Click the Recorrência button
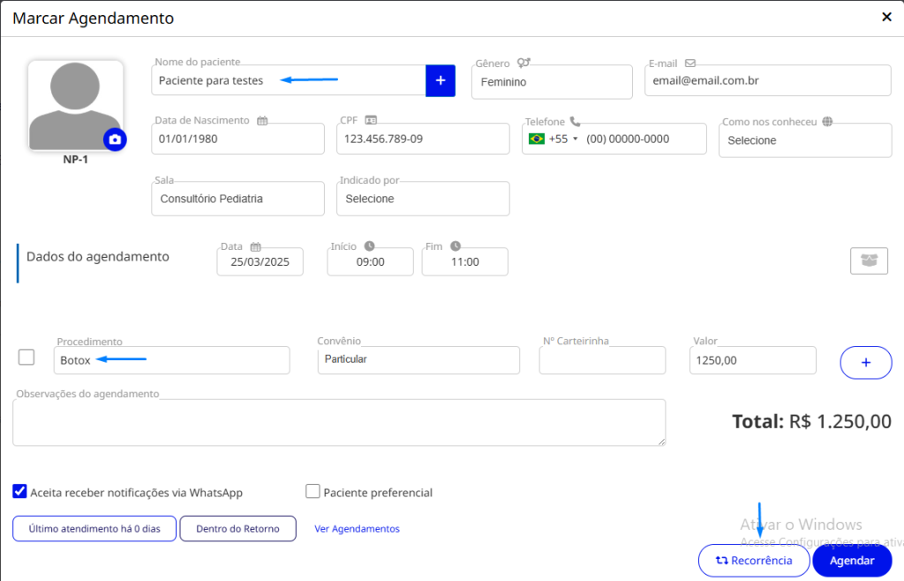This screenshot has width=904, height=581. pyautogui.click(x=754, y=561)
